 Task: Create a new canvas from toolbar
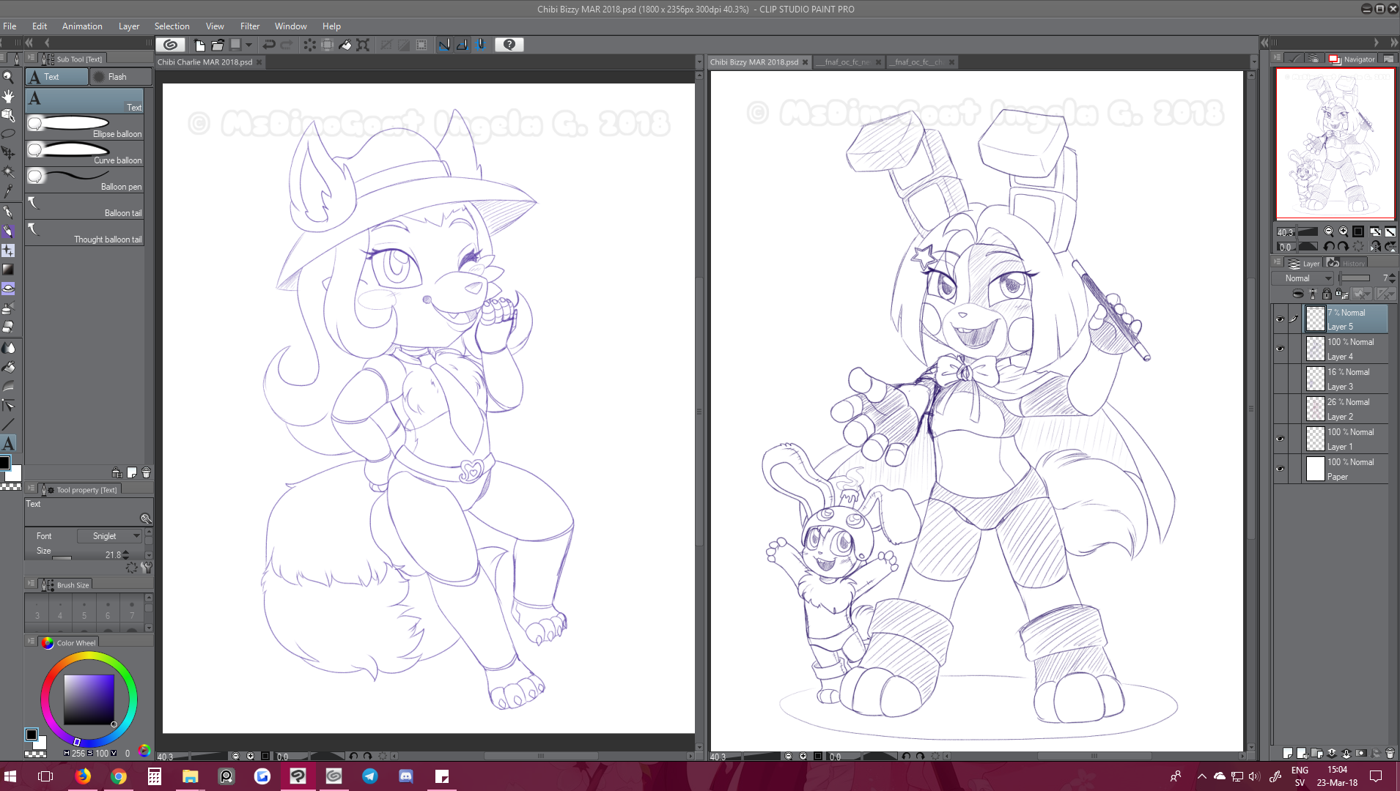[199, 45]
